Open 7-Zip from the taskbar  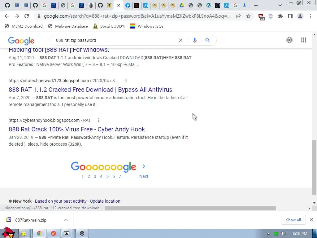pos(67,233)
